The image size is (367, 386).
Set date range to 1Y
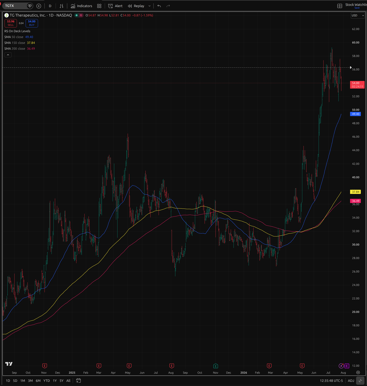(55, 381)
